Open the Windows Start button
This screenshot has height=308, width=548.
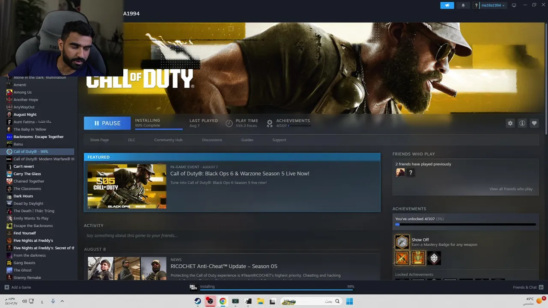349,301
